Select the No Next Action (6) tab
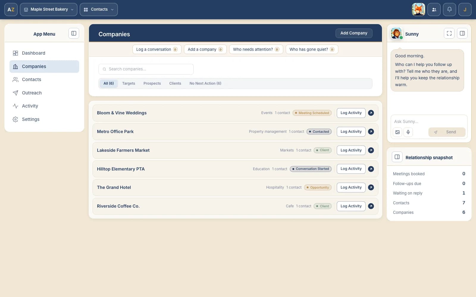This screenshot has width=476, height=297. [x=205, y=83]
